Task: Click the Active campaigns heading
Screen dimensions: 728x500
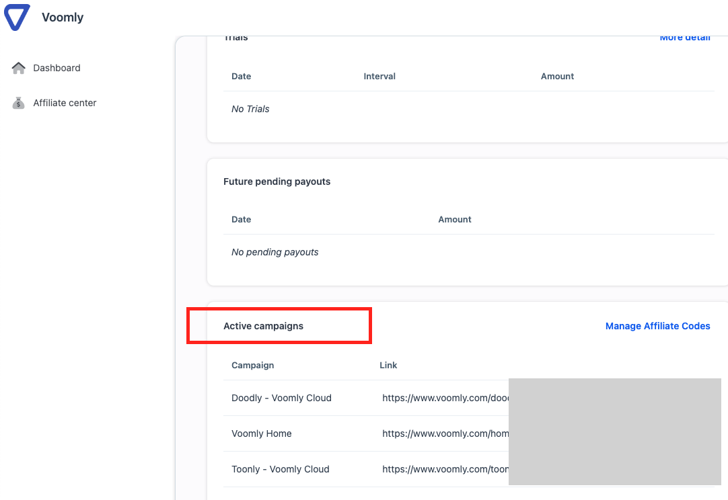Action: point(263,326)
